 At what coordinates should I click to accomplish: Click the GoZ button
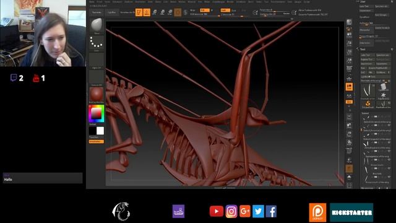[363, 72]
